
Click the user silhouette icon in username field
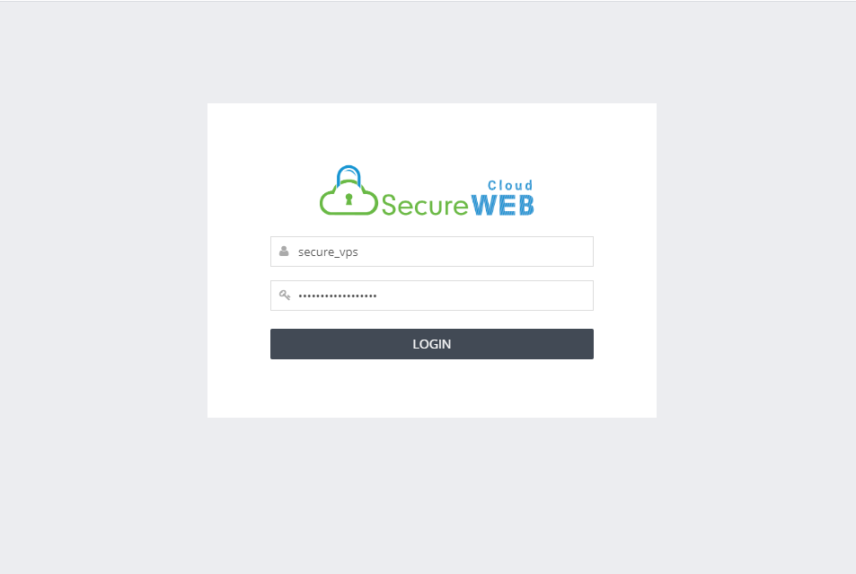(x=284, y=252)
